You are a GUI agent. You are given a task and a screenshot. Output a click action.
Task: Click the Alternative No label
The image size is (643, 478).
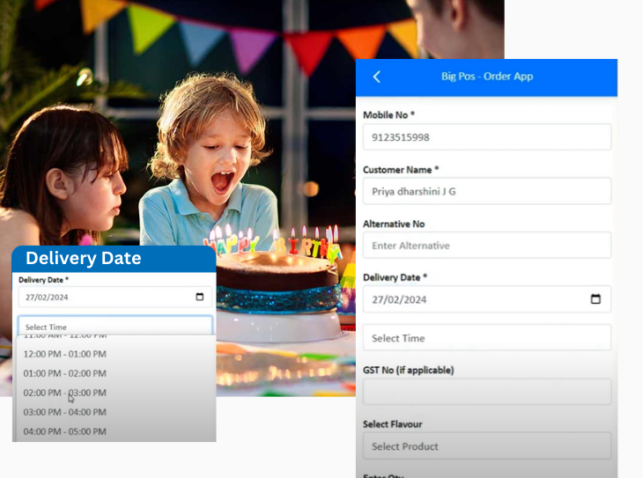[x=394, y=224]
